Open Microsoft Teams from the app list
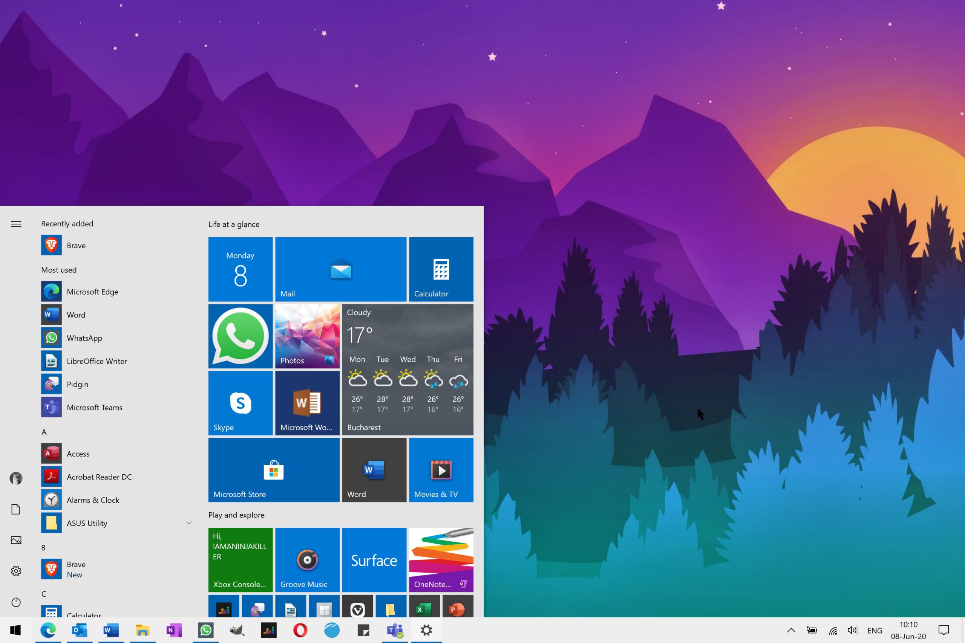 [117, 407]
